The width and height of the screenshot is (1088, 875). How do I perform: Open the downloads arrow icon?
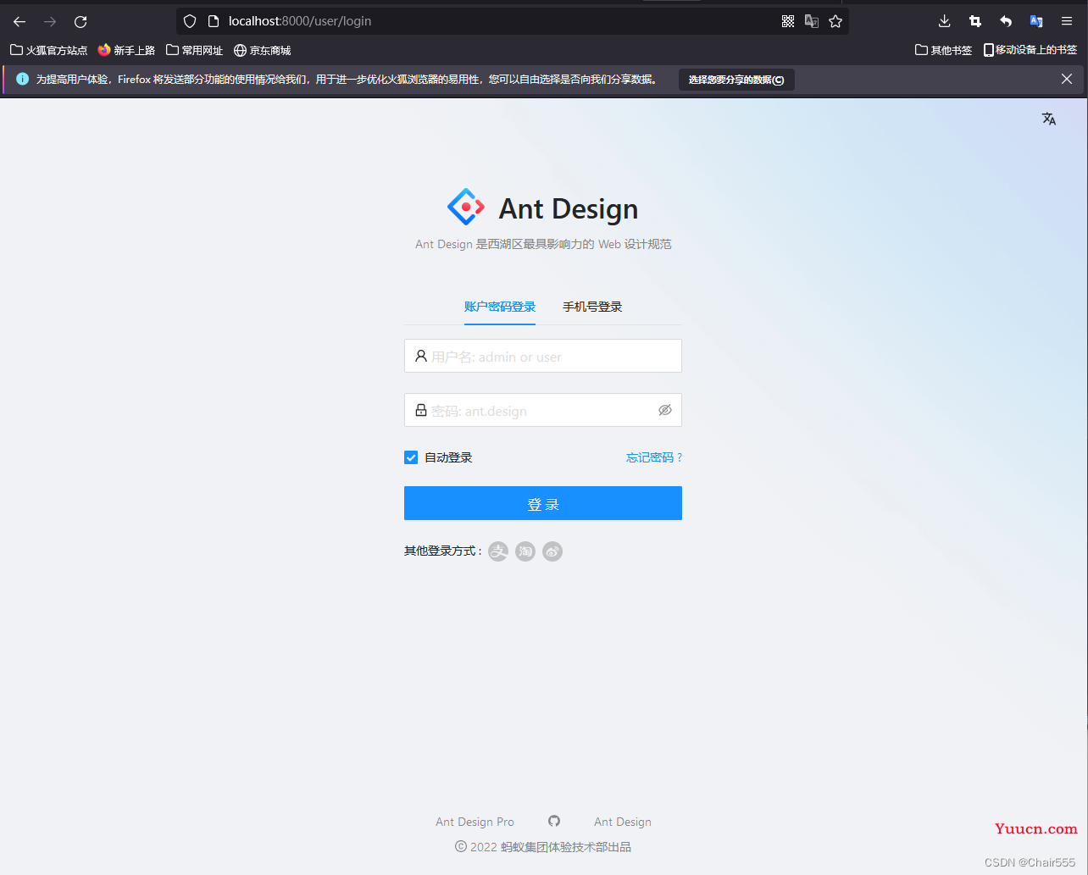click(945, 21)
